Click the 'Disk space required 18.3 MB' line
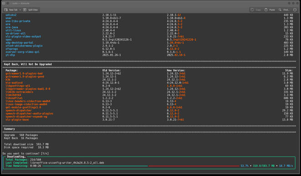Screen dimensions: 301x176 tap(26, 147)
